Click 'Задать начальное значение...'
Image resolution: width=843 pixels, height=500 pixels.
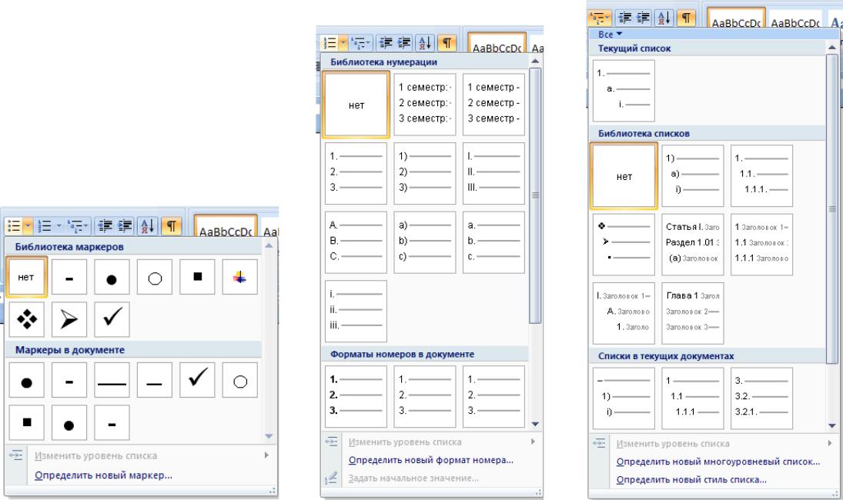(x=413, y=478)
